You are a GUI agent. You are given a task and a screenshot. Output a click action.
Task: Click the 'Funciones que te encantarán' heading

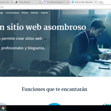coord(54,89)
